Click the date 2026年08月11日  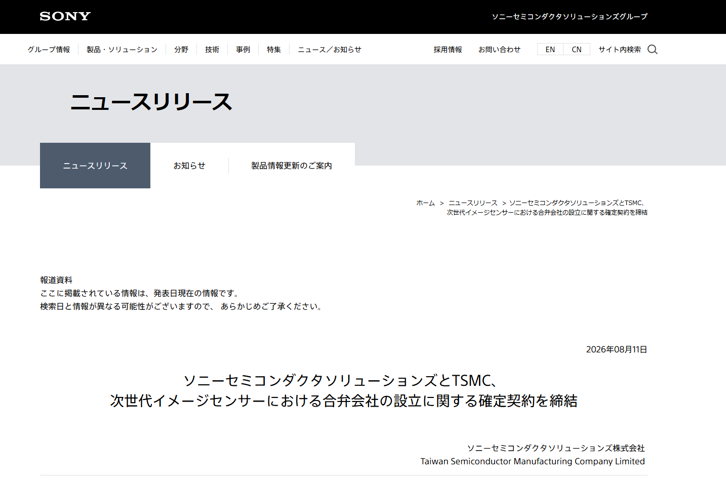click(x=617, y=349)
